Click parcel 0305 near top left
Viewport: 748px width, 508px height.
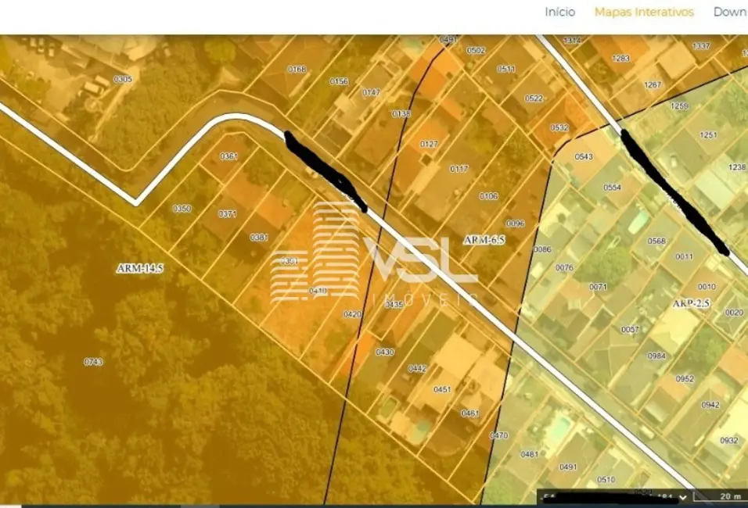[x=123, y=79]
